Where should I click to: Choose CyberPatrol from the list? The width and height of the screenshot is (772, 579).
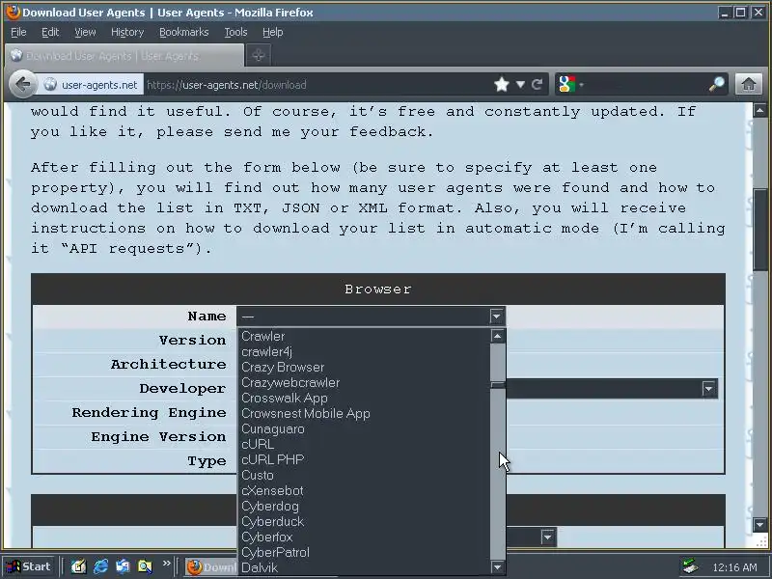click(365, 552)
